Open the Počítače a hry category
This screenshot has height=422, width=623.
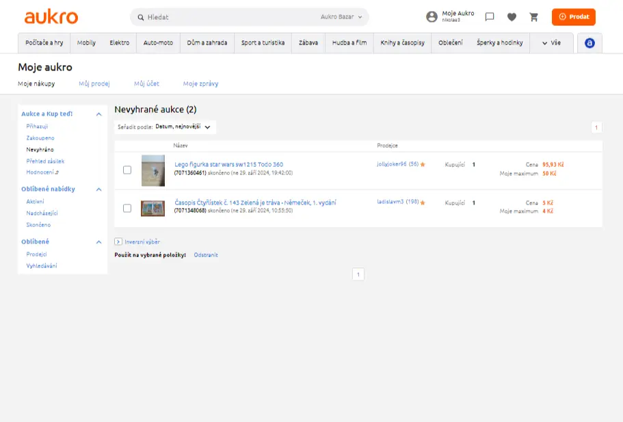click(x=44, y=43)
